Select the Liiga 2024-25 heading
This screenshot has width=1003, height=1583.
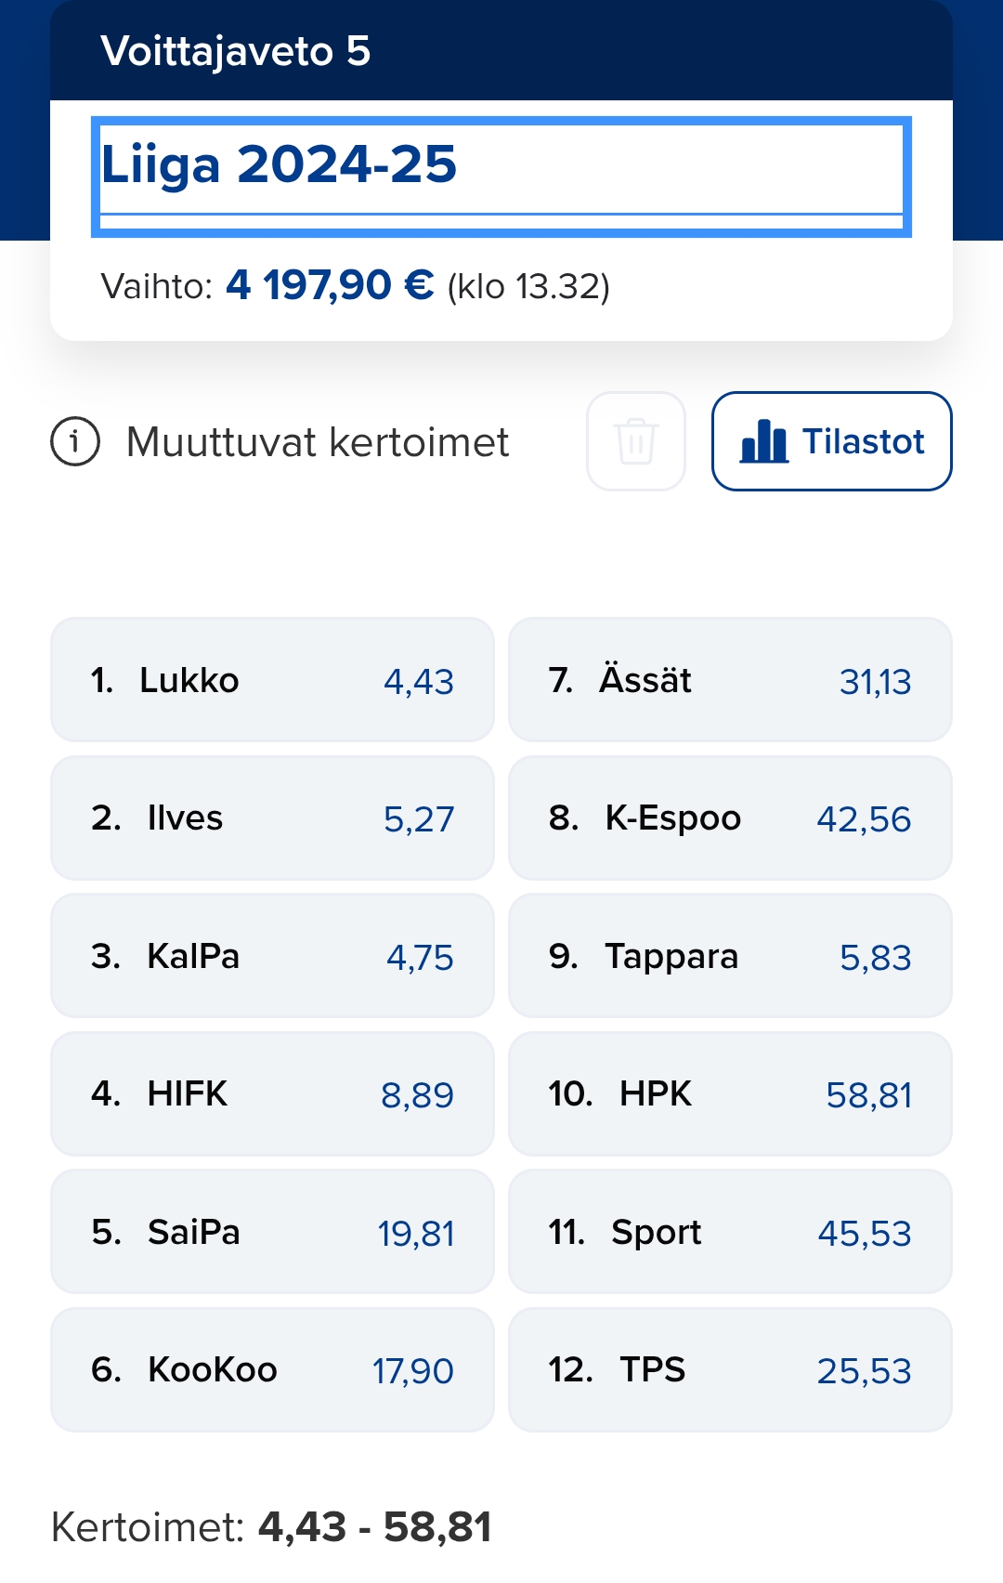tap(279, 165)
